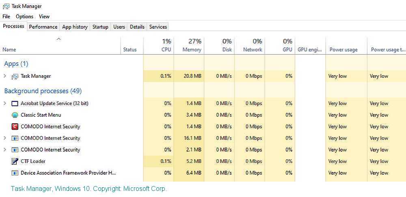
Task: Go to the Services tab
Action: point(158,27)
